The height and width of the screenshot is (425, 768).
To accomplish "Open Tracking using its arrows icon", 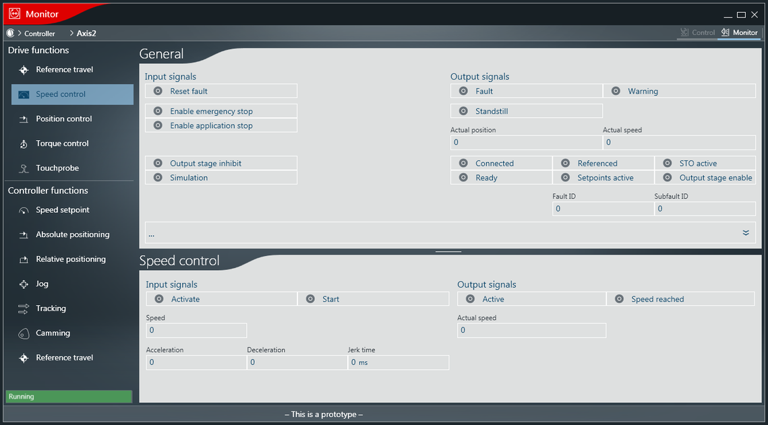I will pos(24,308).
